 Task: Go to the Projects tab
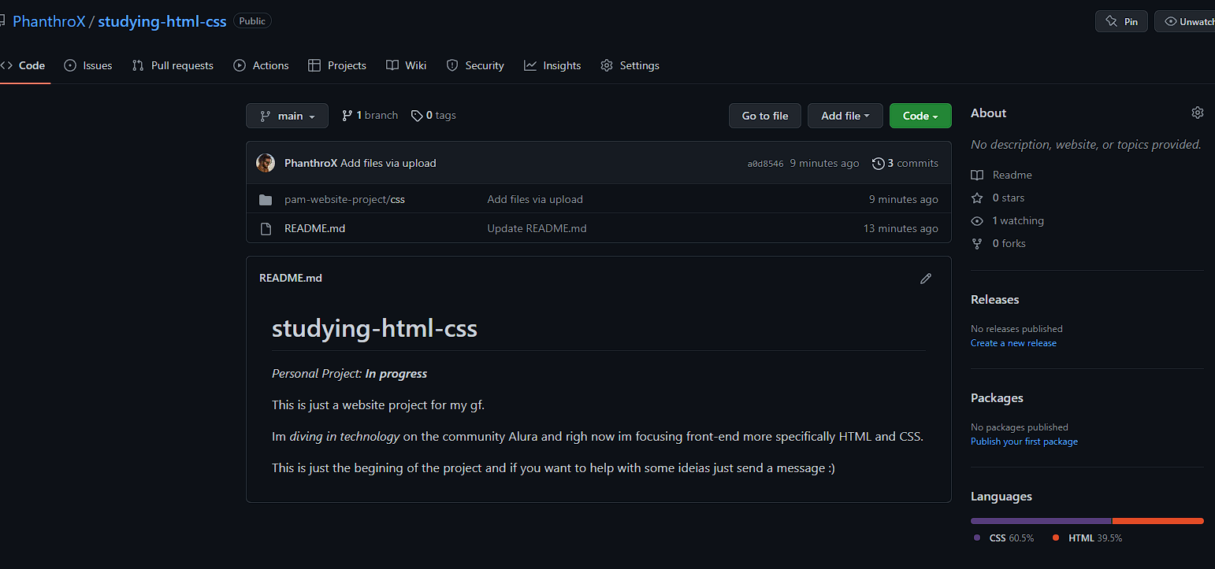[337, 65]
